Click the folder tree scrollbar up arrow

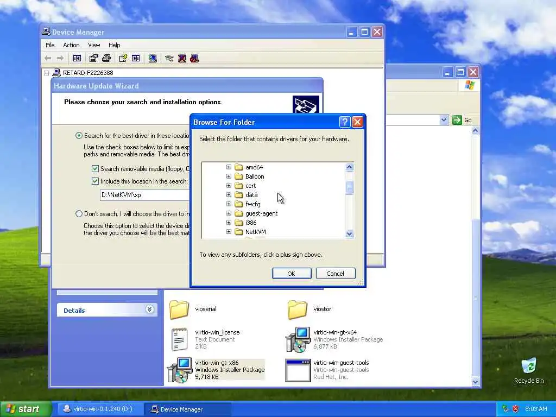349,167
